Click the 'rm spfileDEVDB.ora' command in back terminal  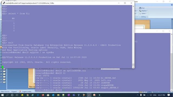[74, 71]
